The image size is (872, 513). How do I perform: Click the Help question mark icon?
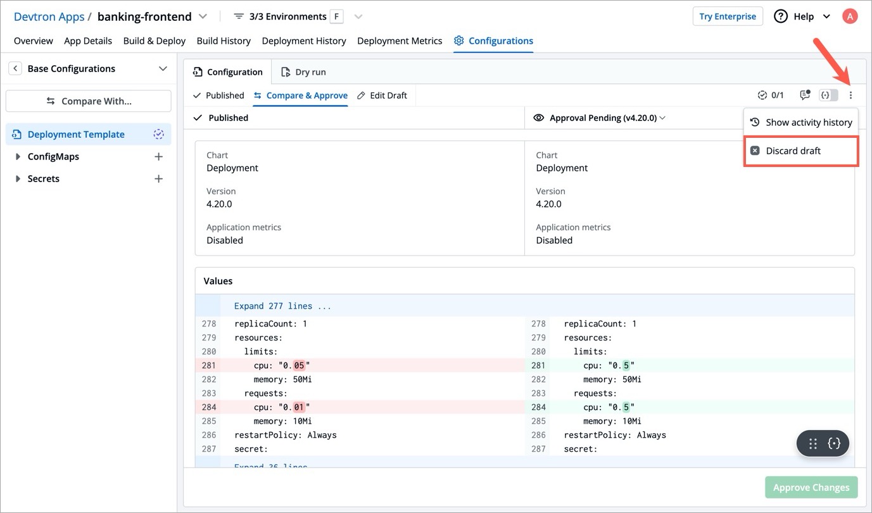pos(781,16)
